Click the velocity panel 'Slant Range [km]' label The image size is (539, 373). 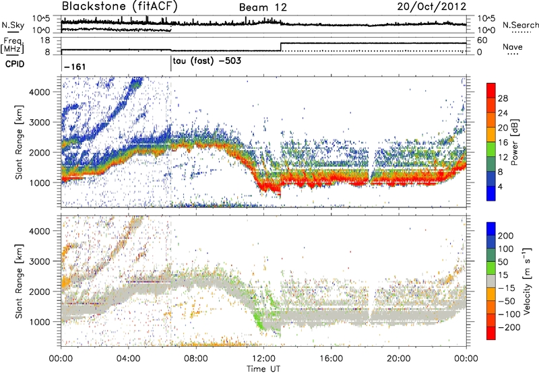coord(19,281)
